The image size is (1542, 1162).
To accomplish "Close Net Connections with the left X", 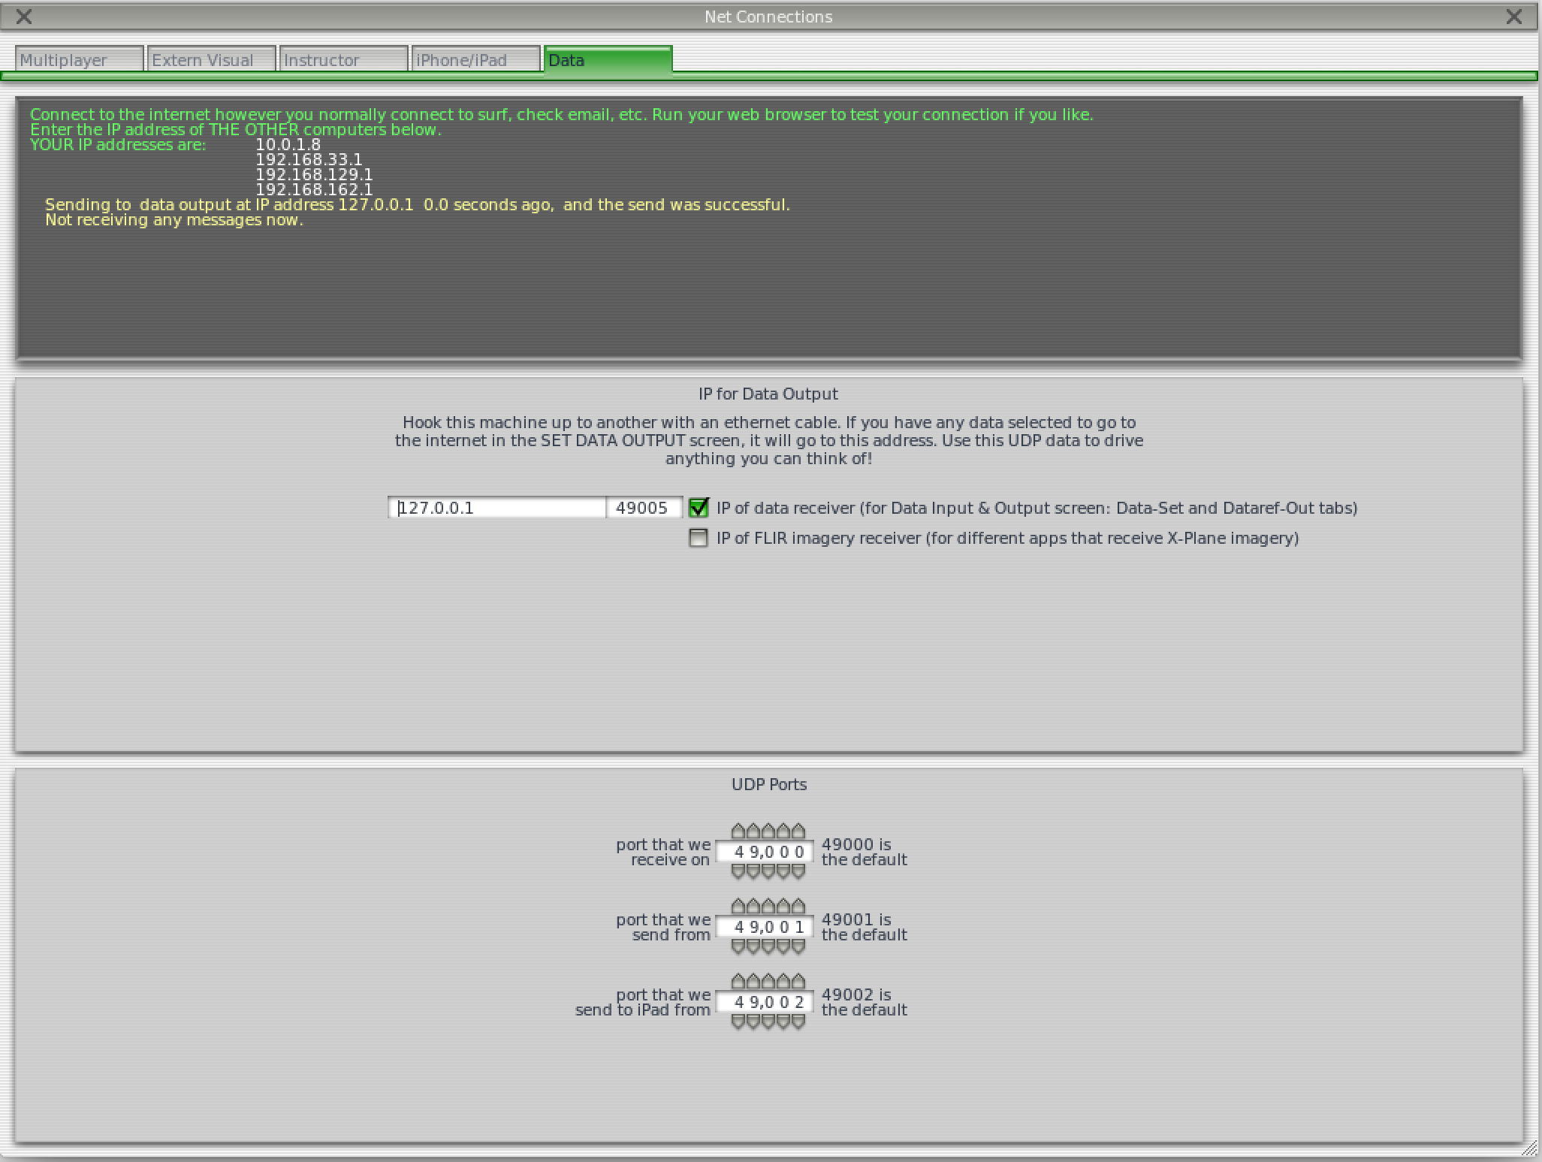I will click(23, 16).
